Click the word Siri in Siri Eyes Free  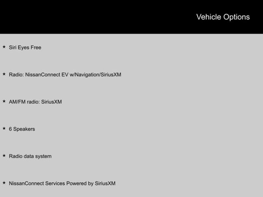point(13,47)
